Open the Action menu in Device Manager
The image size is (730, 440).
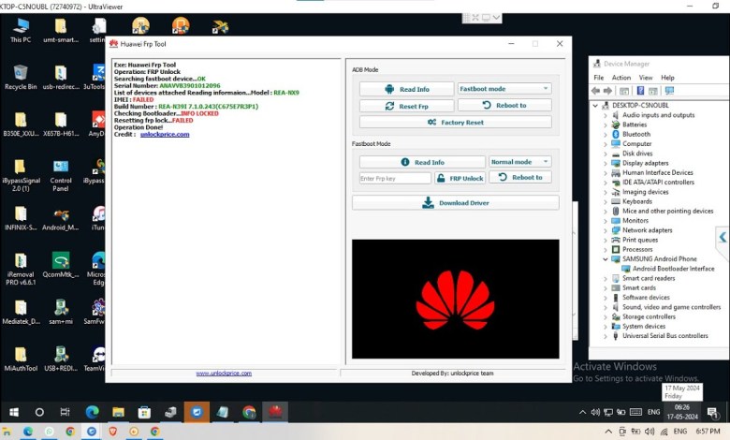(621, 78)
